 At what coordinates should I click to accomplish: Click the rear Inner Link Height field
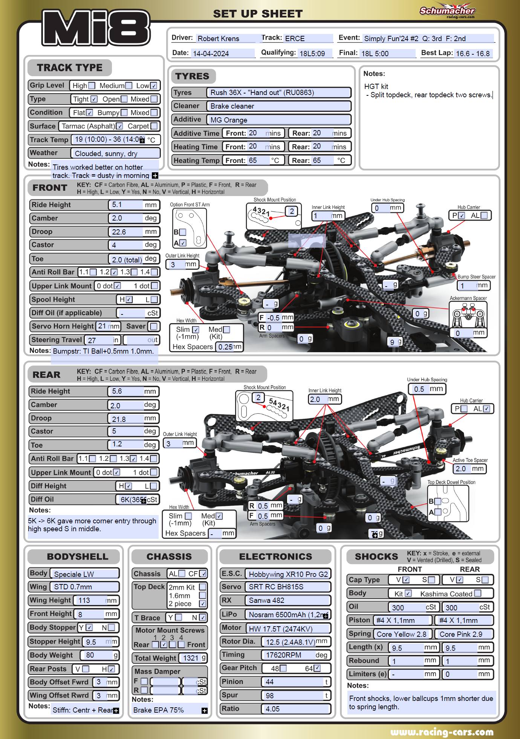(x=319, y=399)
